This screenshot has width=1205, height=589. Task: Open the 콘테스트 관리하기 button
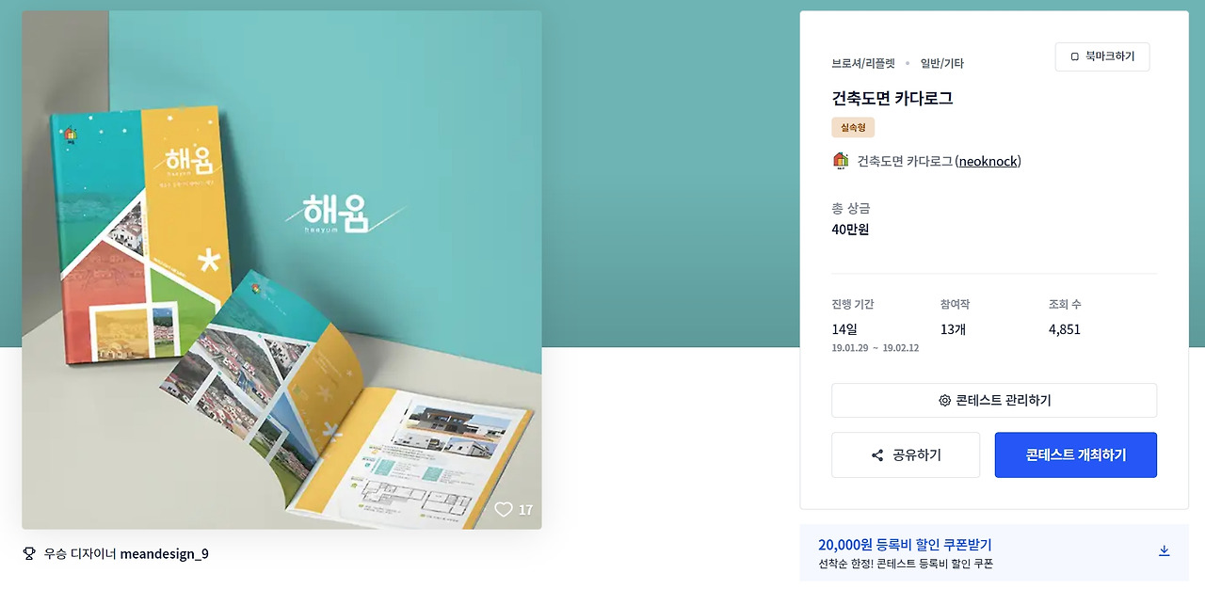[994, 400]
